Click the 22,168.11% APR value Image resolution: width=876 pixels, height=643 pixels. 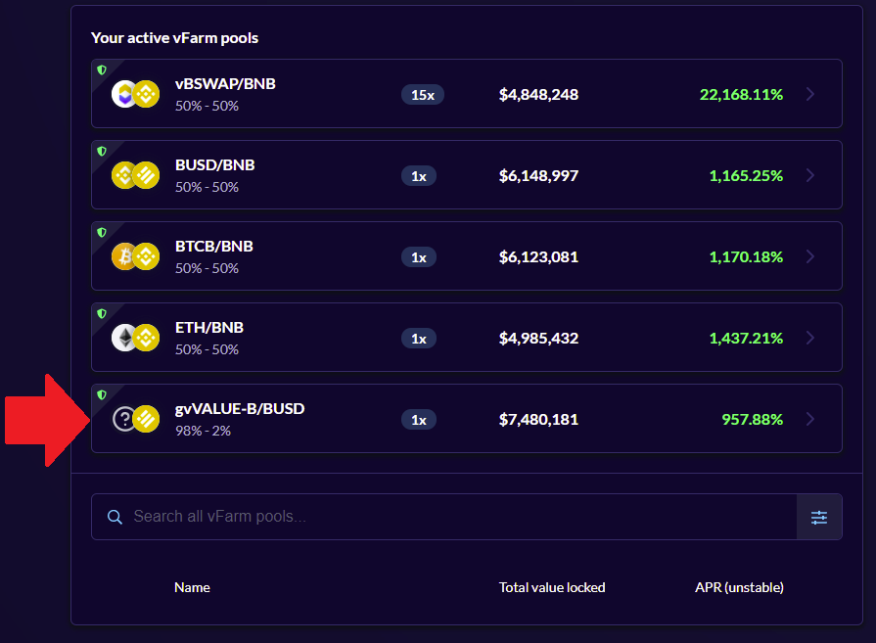741,94
